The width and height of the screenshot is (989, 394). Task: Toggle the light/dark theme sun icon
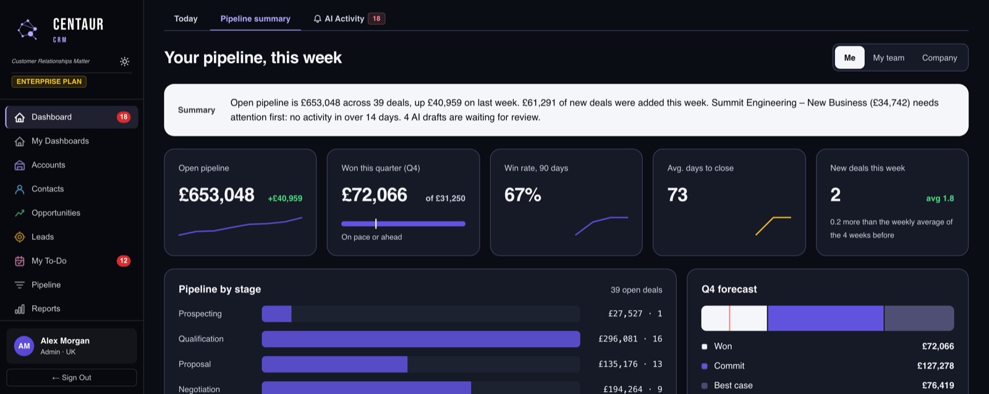click(x=125, y=61)
